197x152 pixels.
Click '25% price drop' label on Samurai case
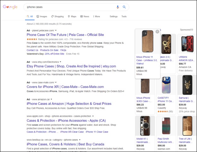point(187,111)
